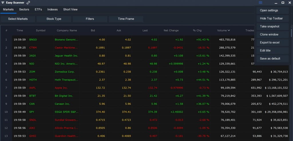Choose Export to excel
The image size is (293, 141).
272,43
